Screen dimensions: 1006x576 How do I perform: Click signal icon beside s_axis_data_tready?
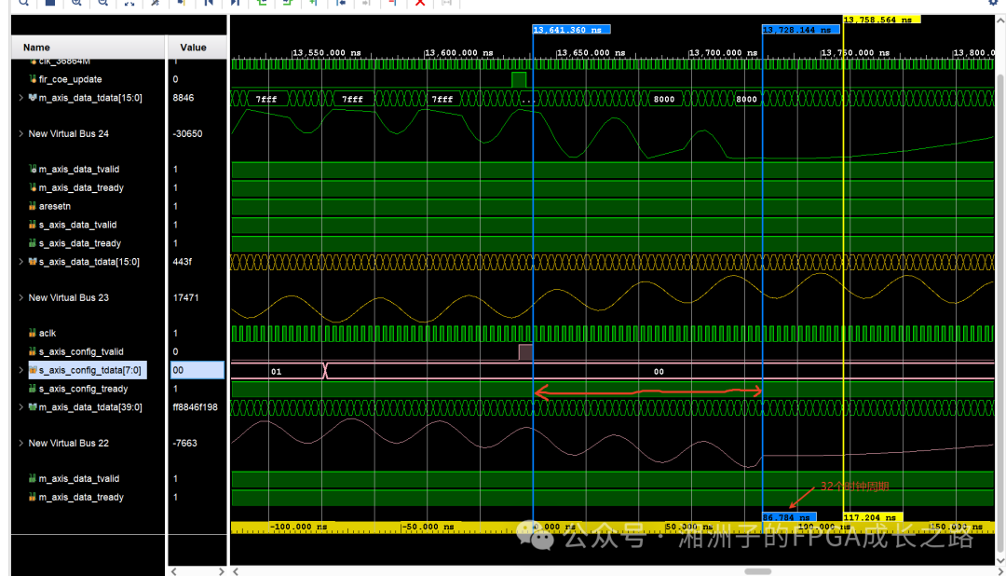(x=33, y=243)
